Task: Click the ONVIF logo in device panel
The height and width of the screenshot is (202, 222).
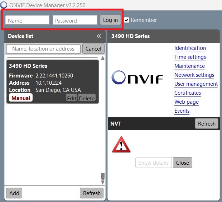Action: coord(137,77)
